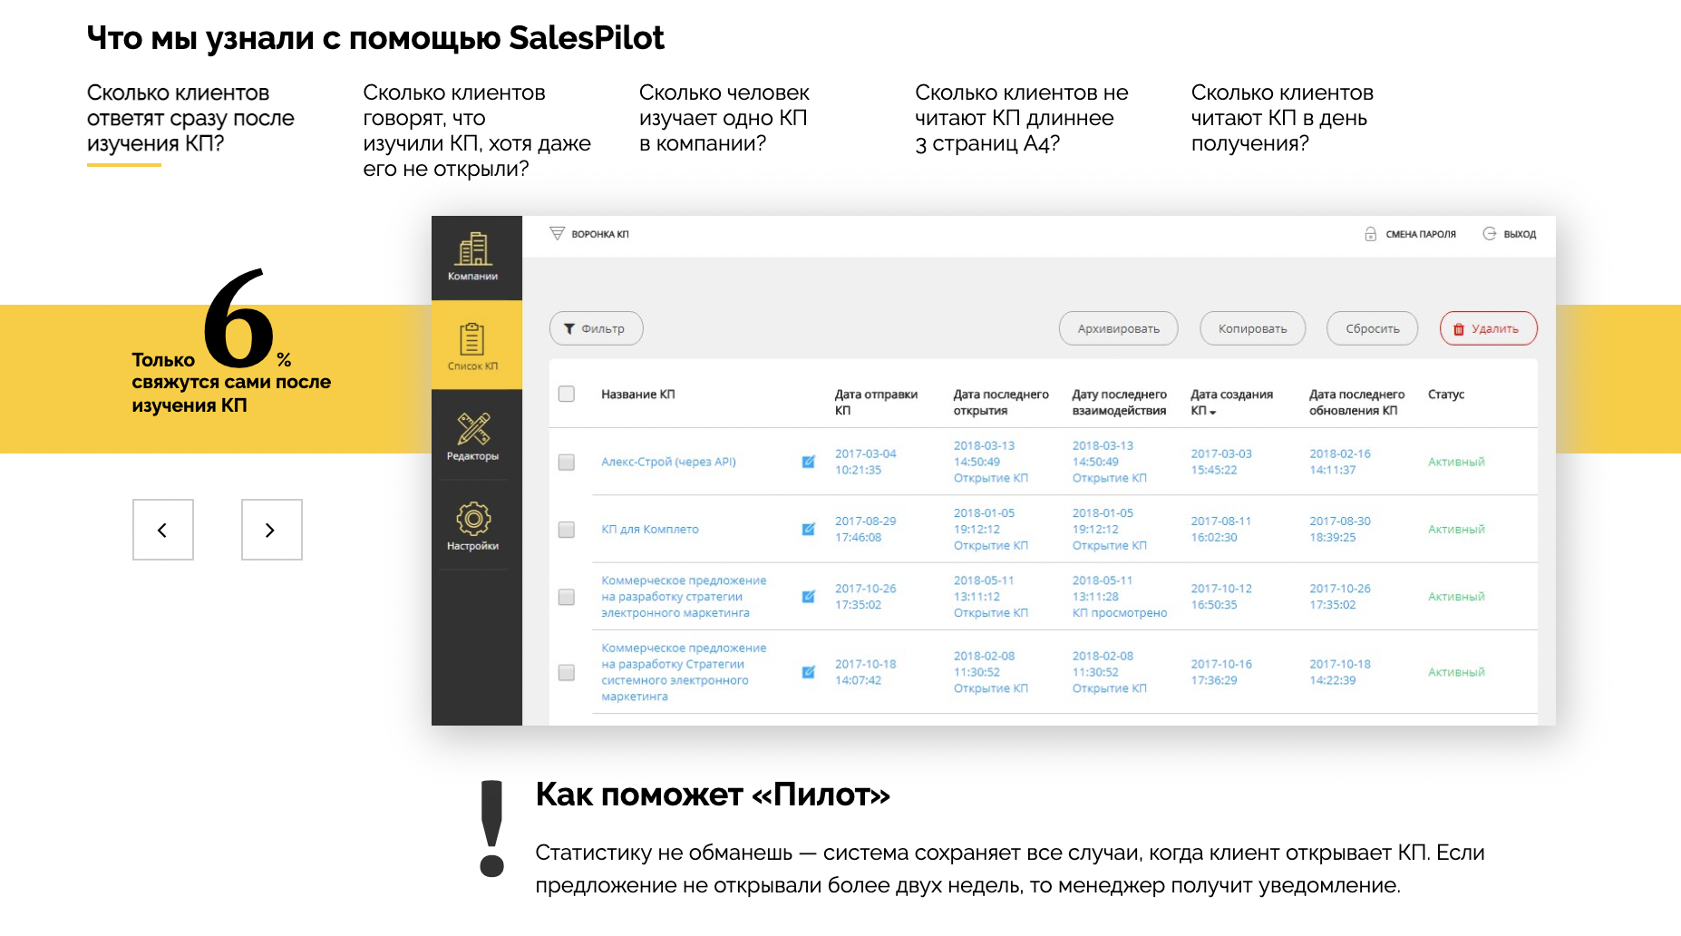Click the КП просмотрено interaction cell
Image resolution: width=1681 pixels, height=936 pixels.
[1119, 597]
